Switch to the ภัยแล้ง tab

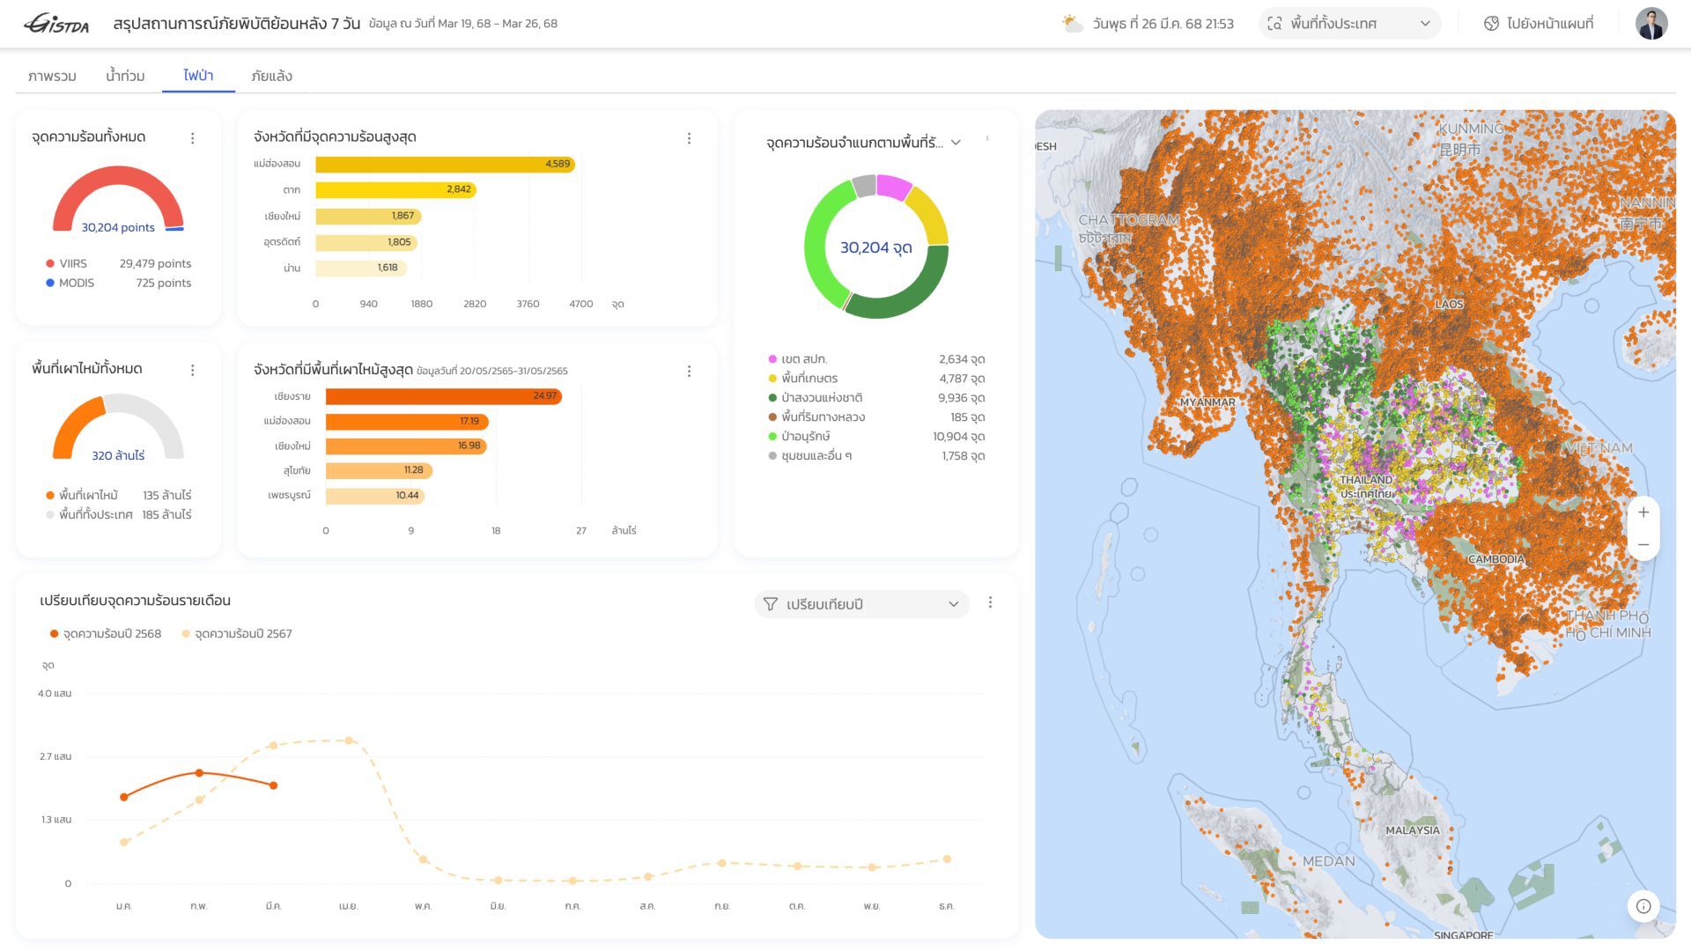tap(271, 77)
